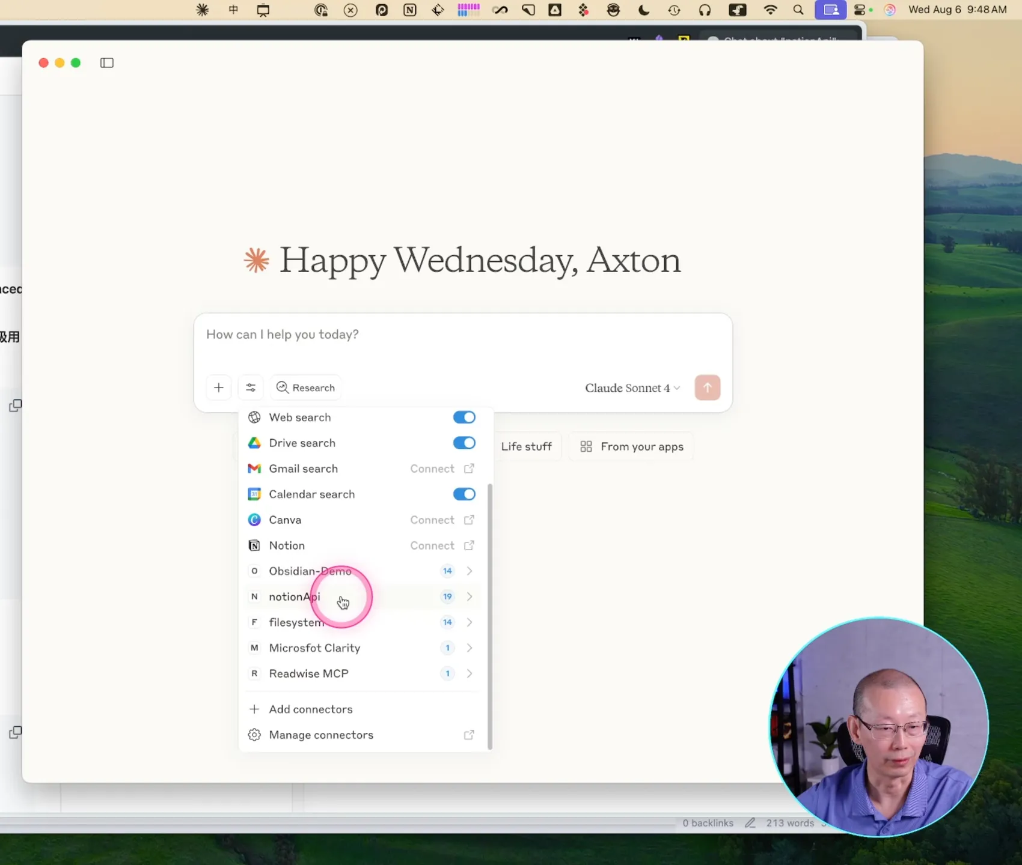The width and height of the screenshot is (1022, 865).
Task: Expand the Microsfot Clarity chevron
Action: pos(470,648)
